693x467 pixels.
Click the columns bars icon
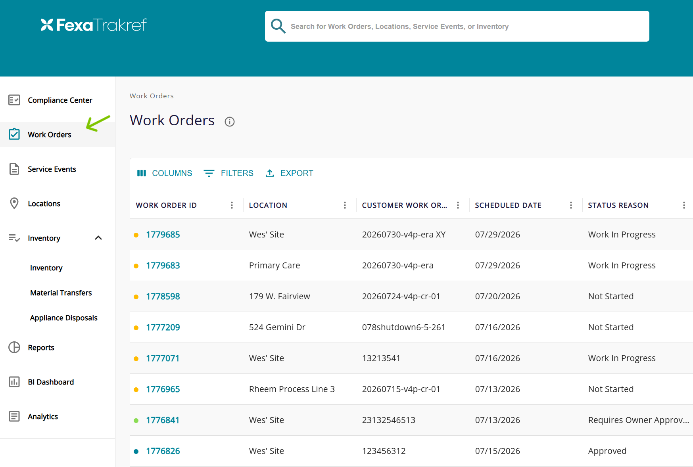click(x=142, y=173)
